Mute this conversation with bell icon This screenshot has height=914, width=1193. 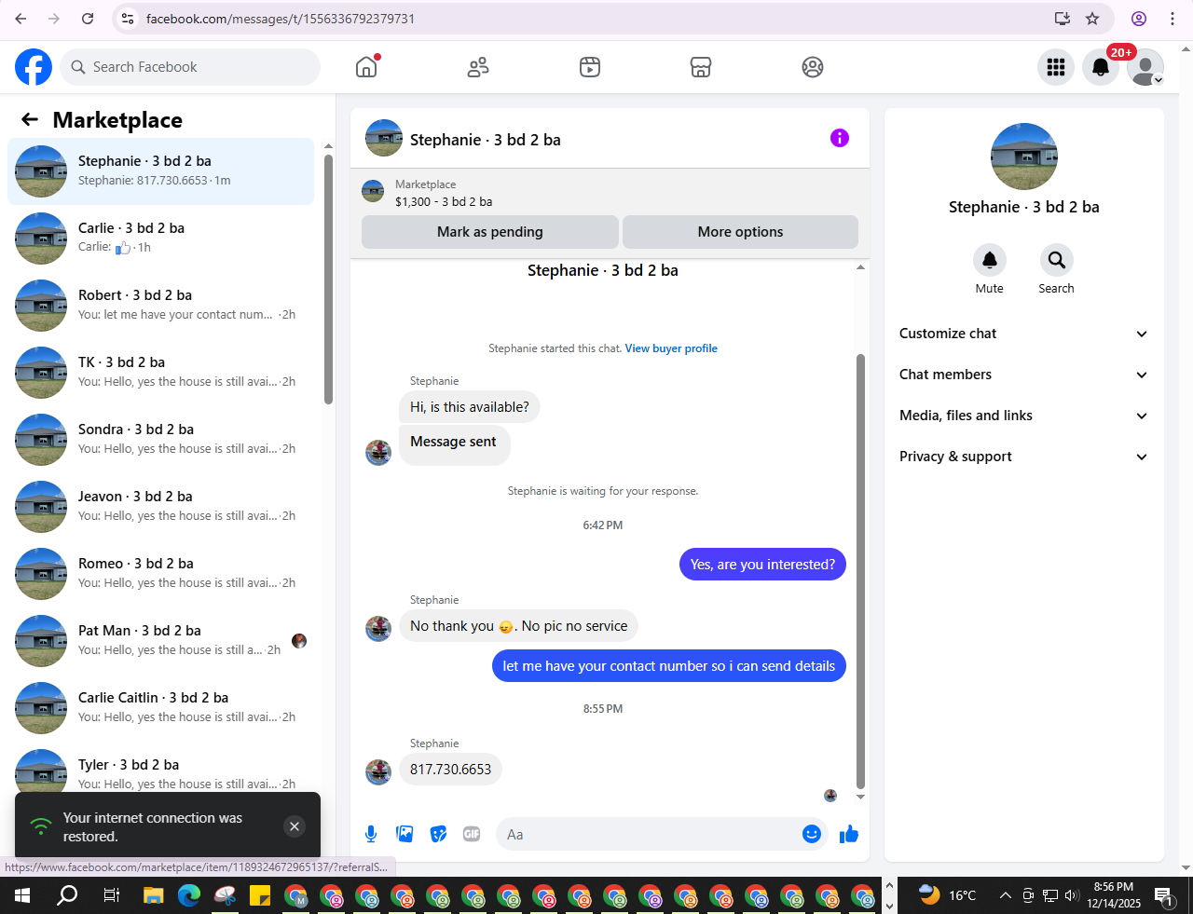[990, 260]
